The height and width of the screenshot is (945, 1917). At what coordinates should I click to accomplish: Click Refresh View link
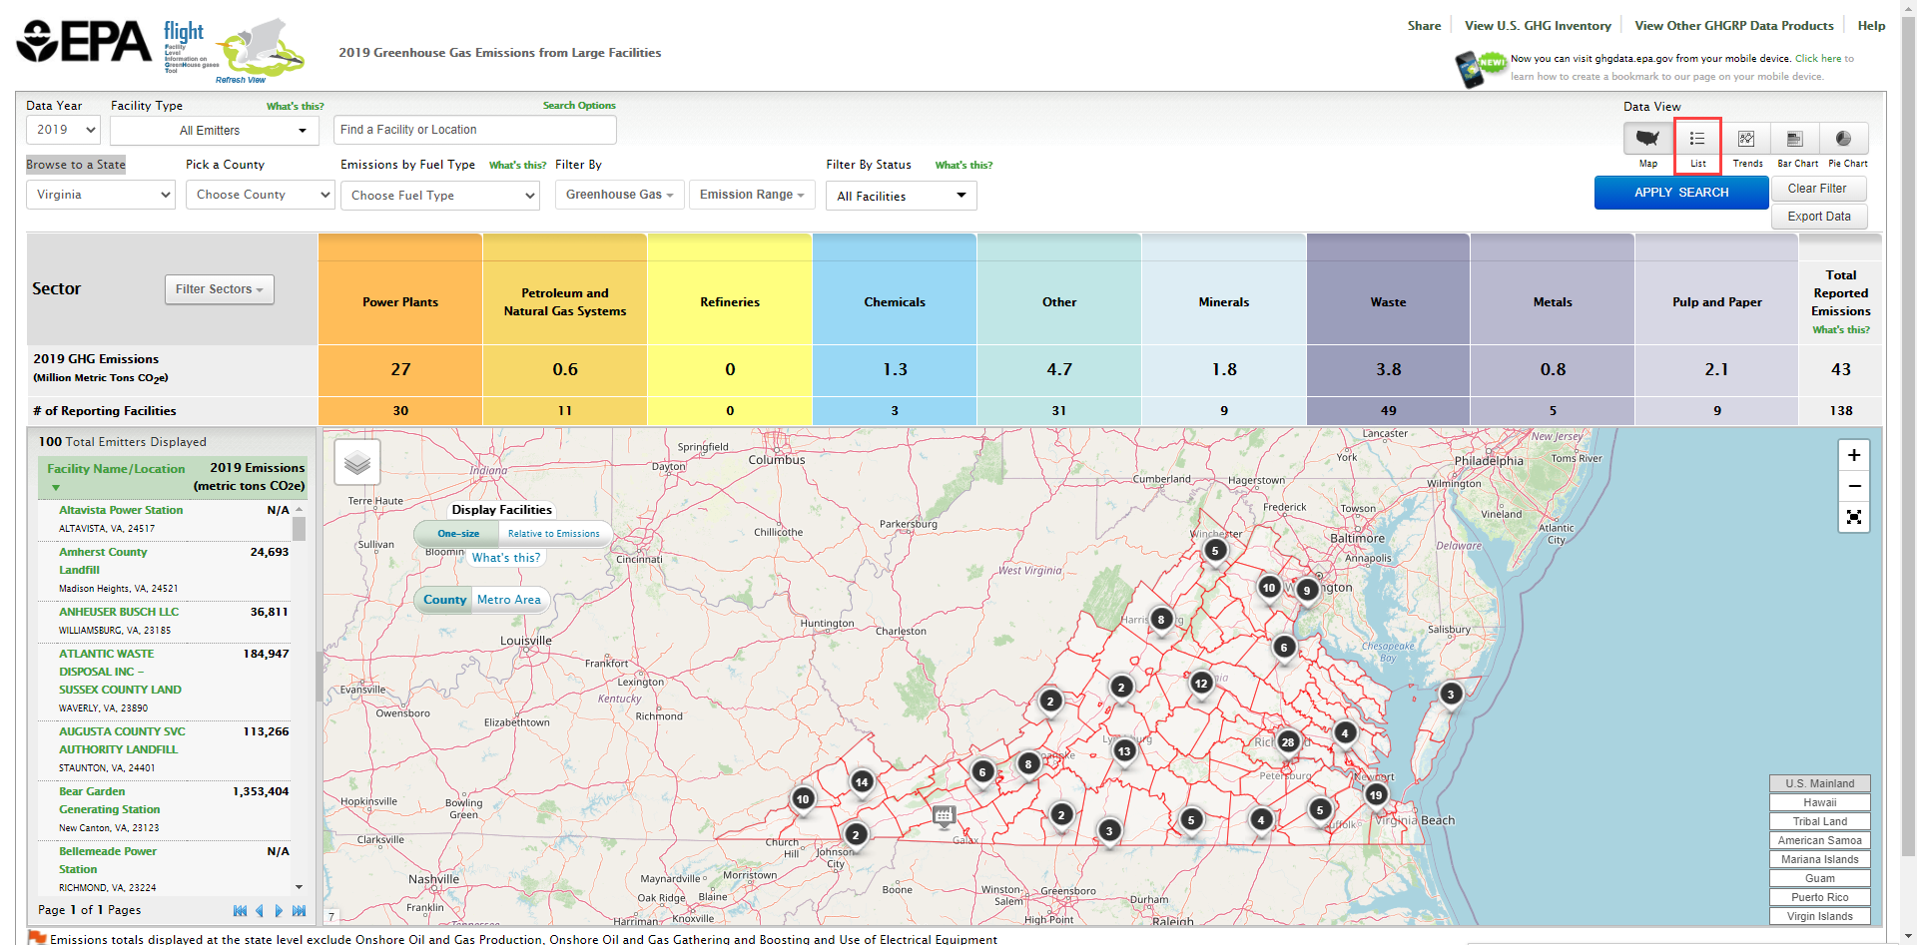241,80
